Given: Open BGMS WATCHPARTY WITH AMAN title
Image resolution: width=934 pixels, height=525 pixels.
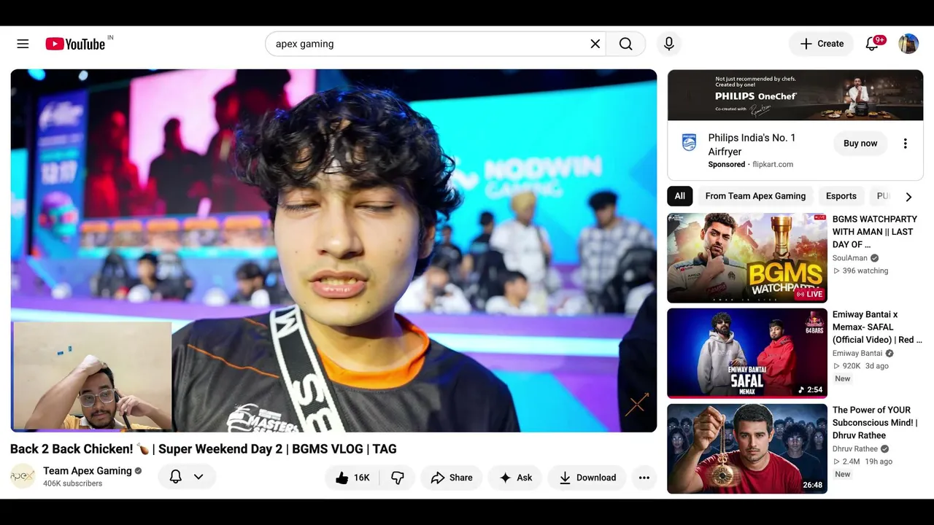Looking at the screenshot, I should [875, 232].
